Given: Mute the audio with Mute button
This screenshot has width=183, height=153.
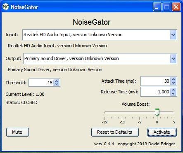Looking at the screenshot, I should [x=17, y=132].
